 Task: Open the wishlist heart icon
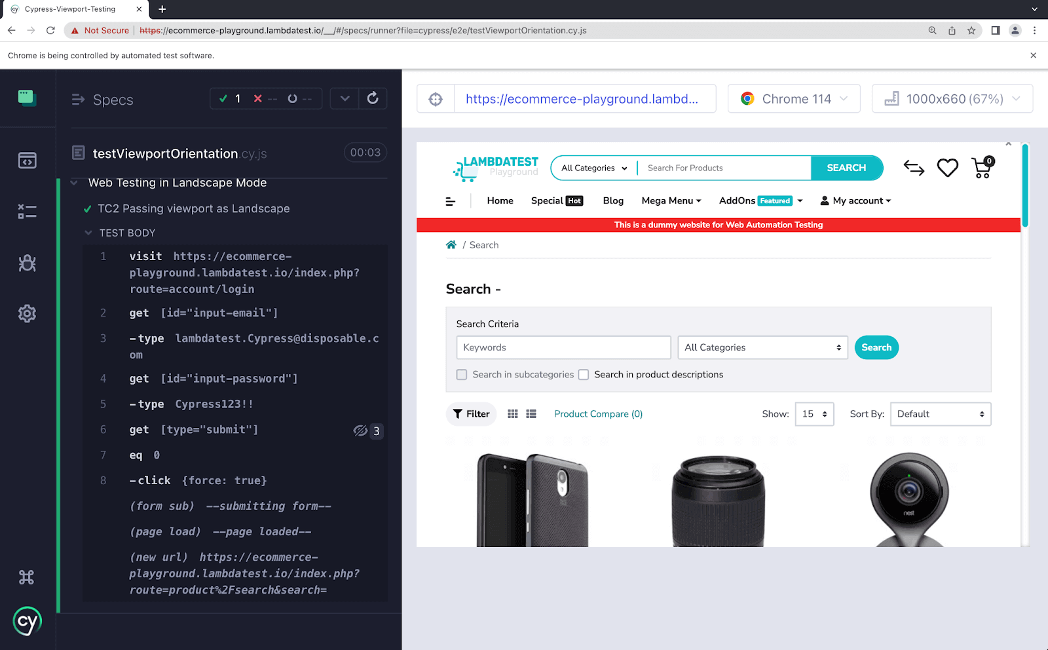click(x=947, y=168)
